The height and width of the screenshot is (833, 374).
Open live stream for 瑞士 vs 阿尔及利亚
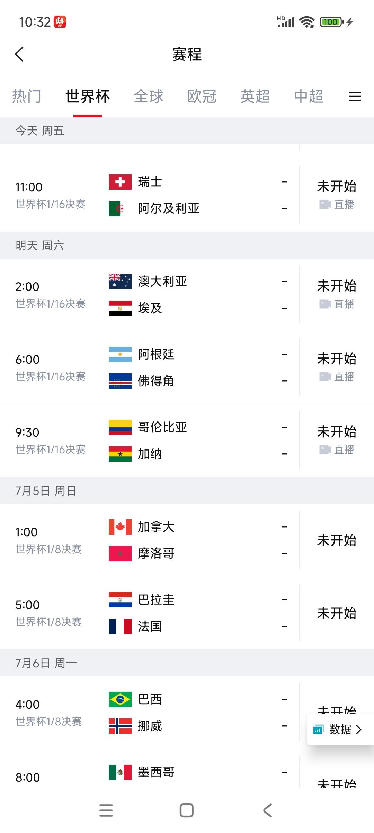pos(337,204)
